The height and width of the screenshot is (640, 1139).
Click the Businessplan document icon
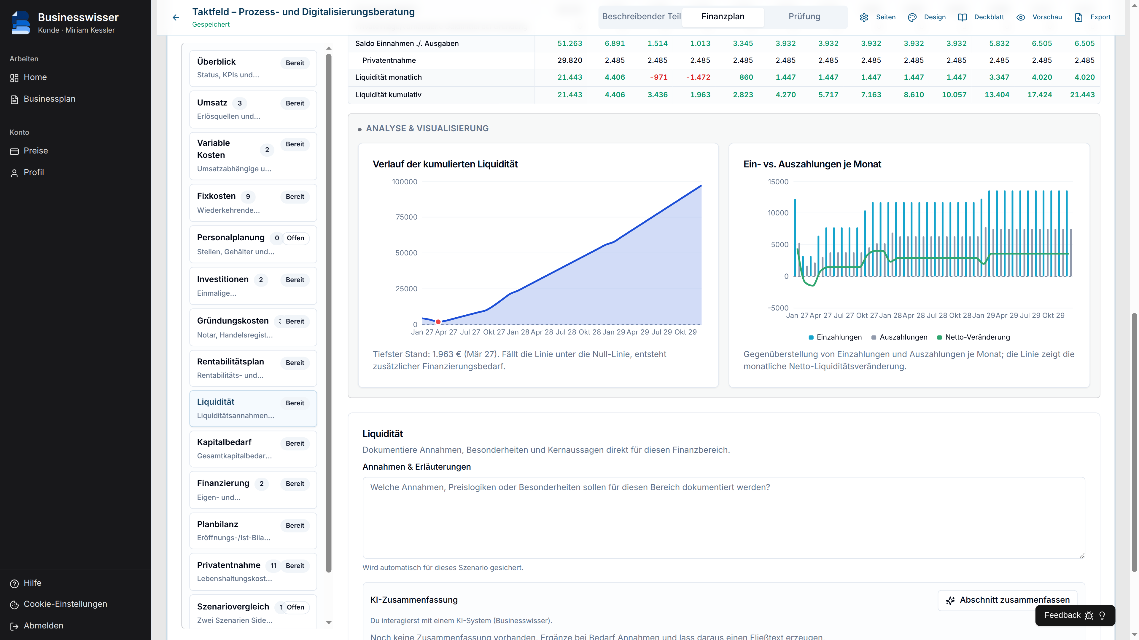[x=14, y=99]
